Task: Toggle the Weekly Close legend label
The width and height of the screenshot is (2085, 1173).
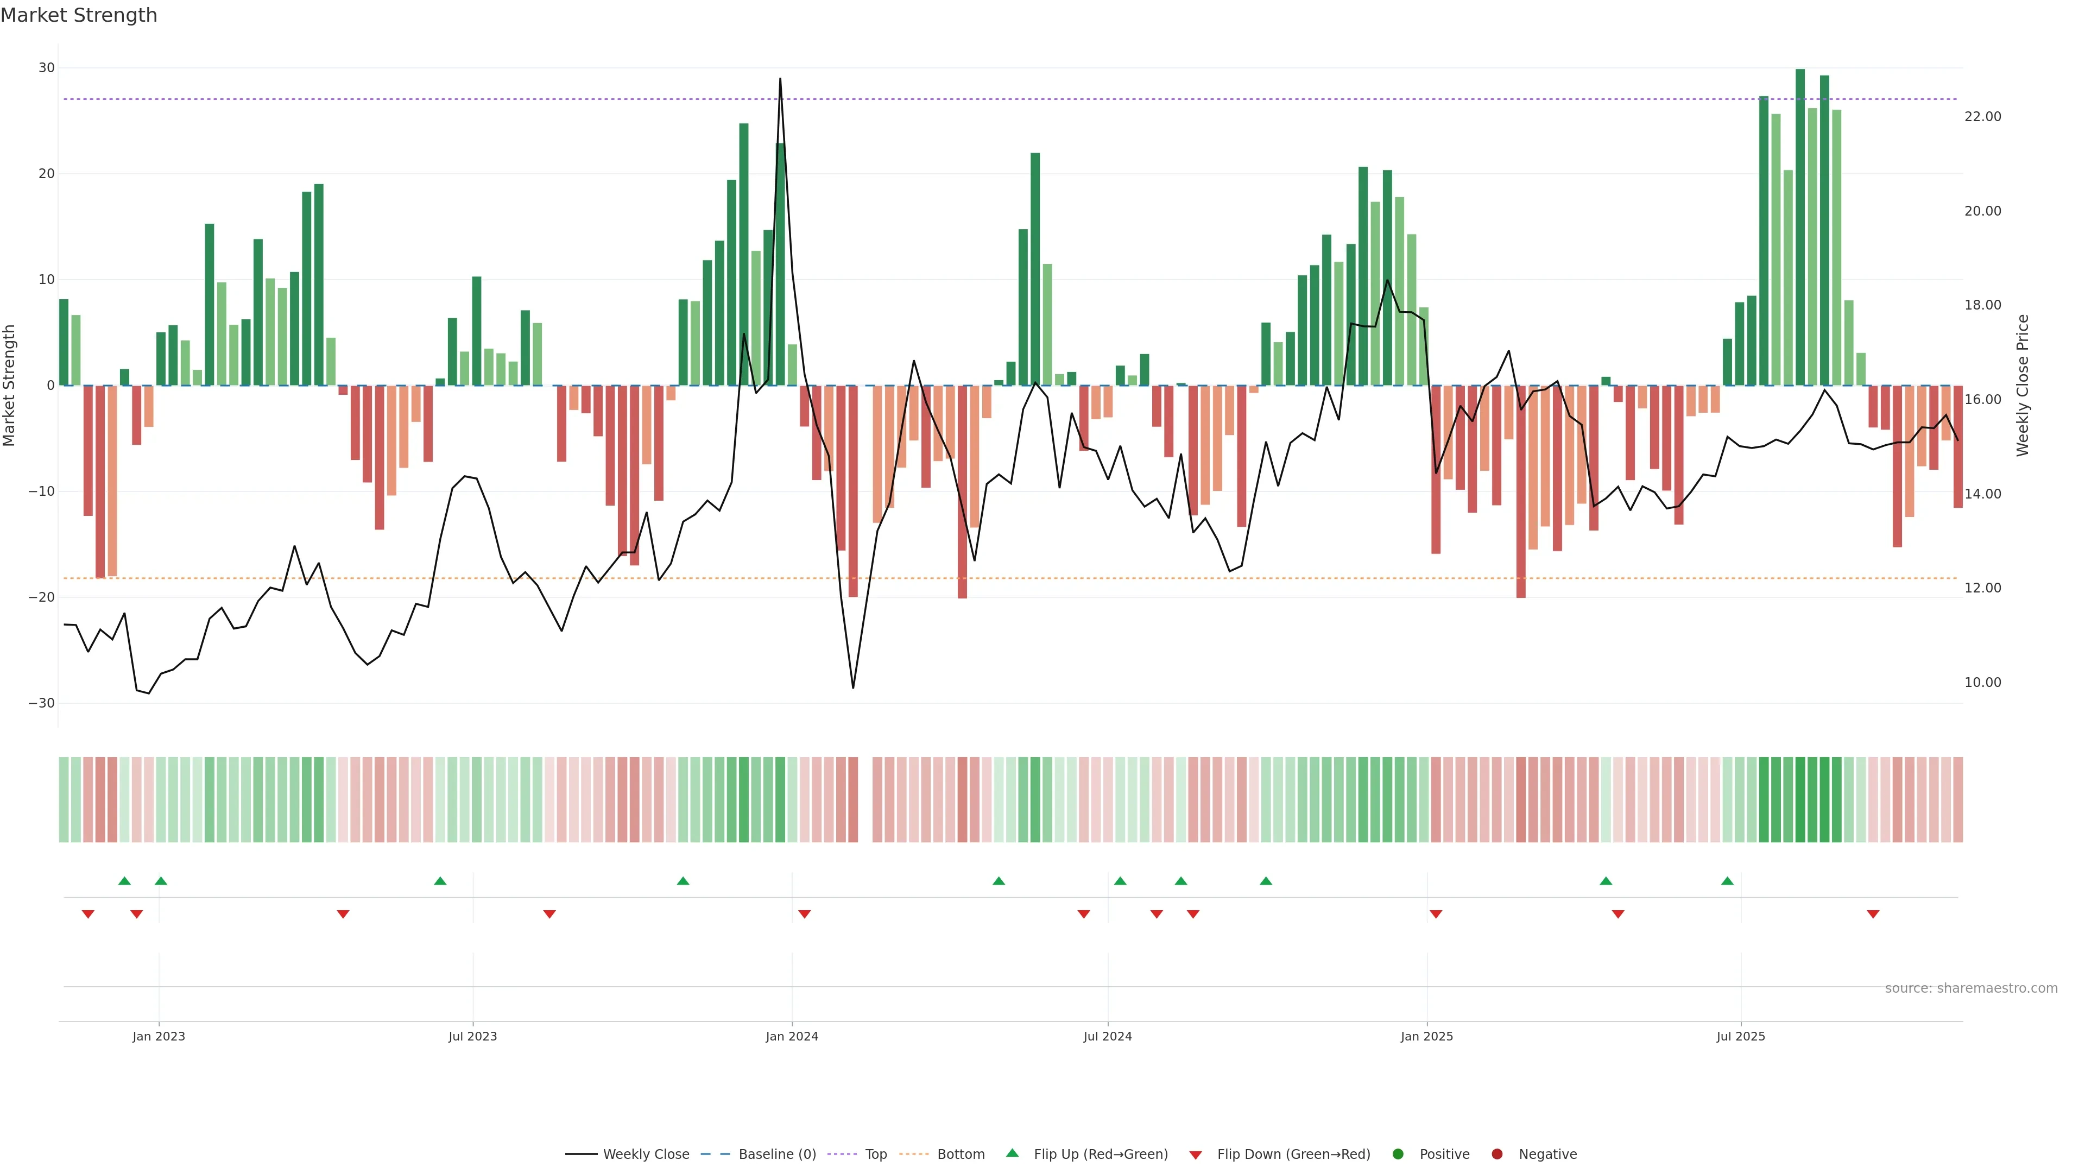Action: click(x=646, y=1155)
